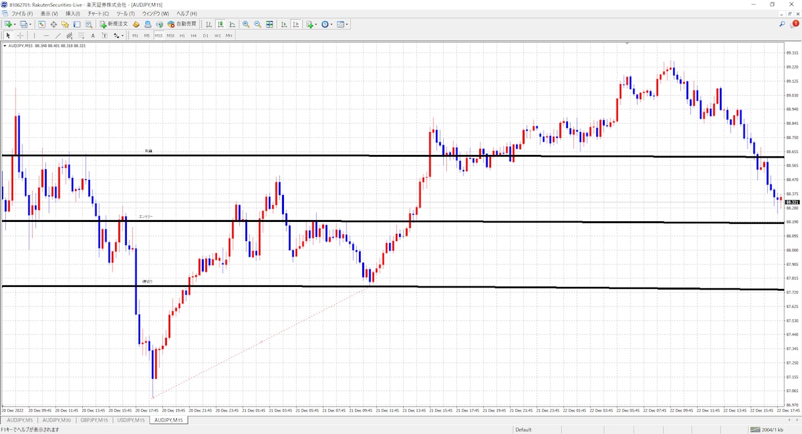Select the bar chart display icon
802x434 pixels.
coord(209,24)
